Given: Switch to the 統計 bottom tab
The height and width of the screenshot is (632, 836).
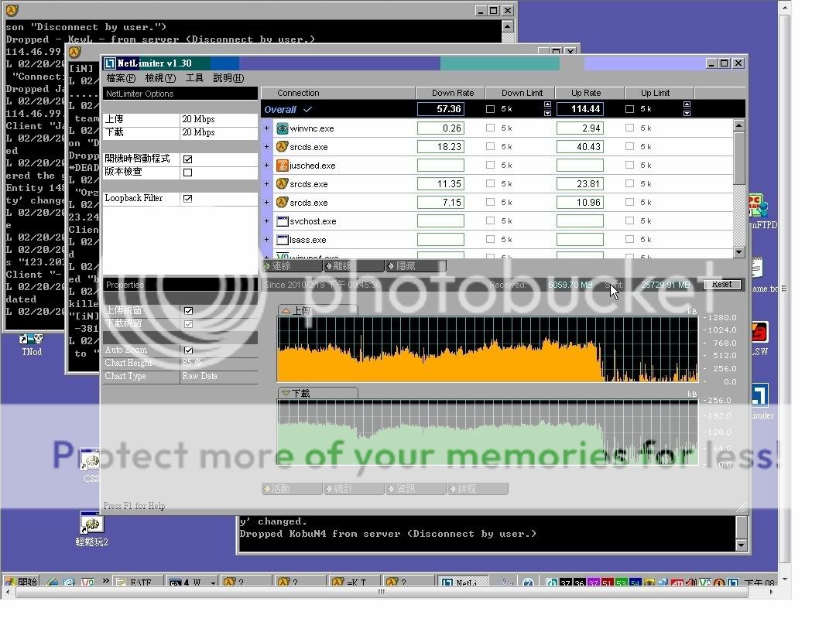Looking at the screenshot, I should 354,489.
